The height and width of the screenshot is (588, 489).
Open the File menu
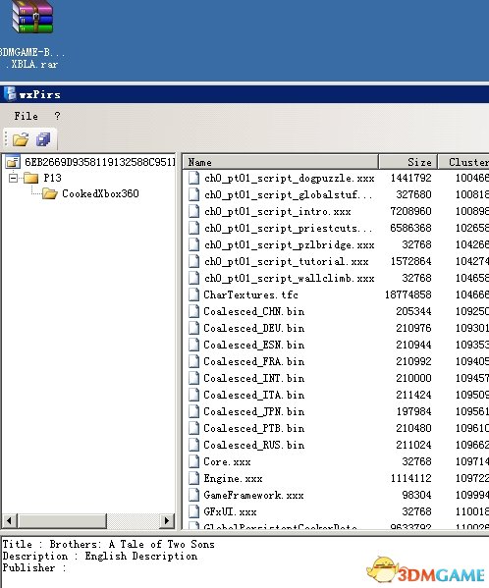26,116
